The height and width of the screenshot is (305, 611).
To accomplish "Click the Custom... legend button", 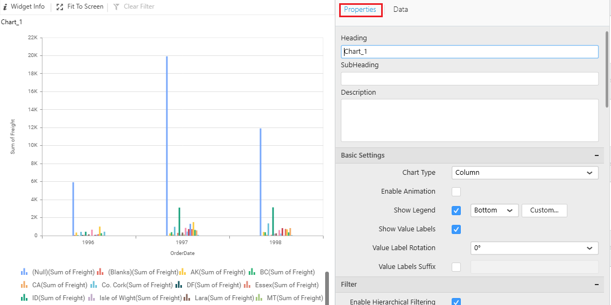I will [x=544, y=210].
